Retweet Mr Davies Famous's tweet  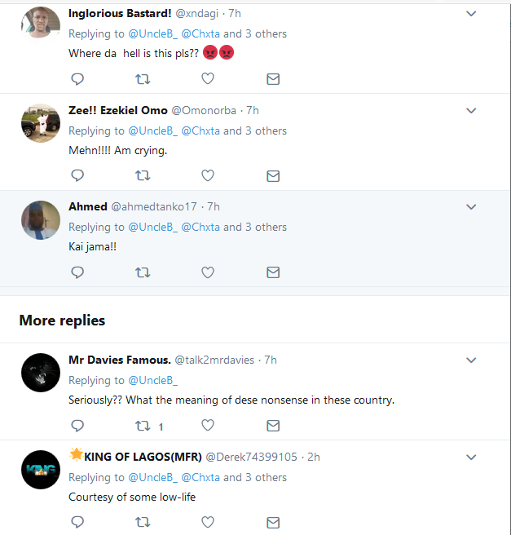tap(143, 426)
